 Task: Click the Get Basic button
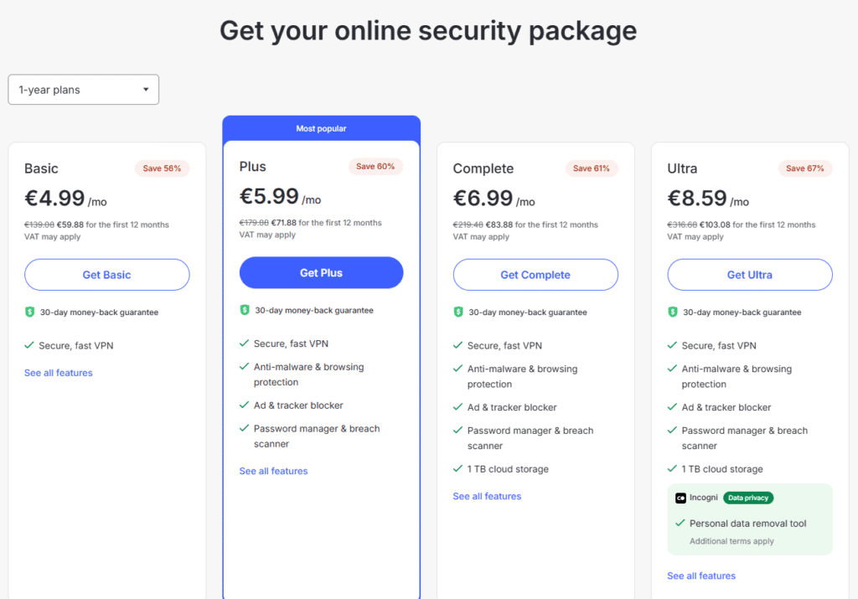106,275
